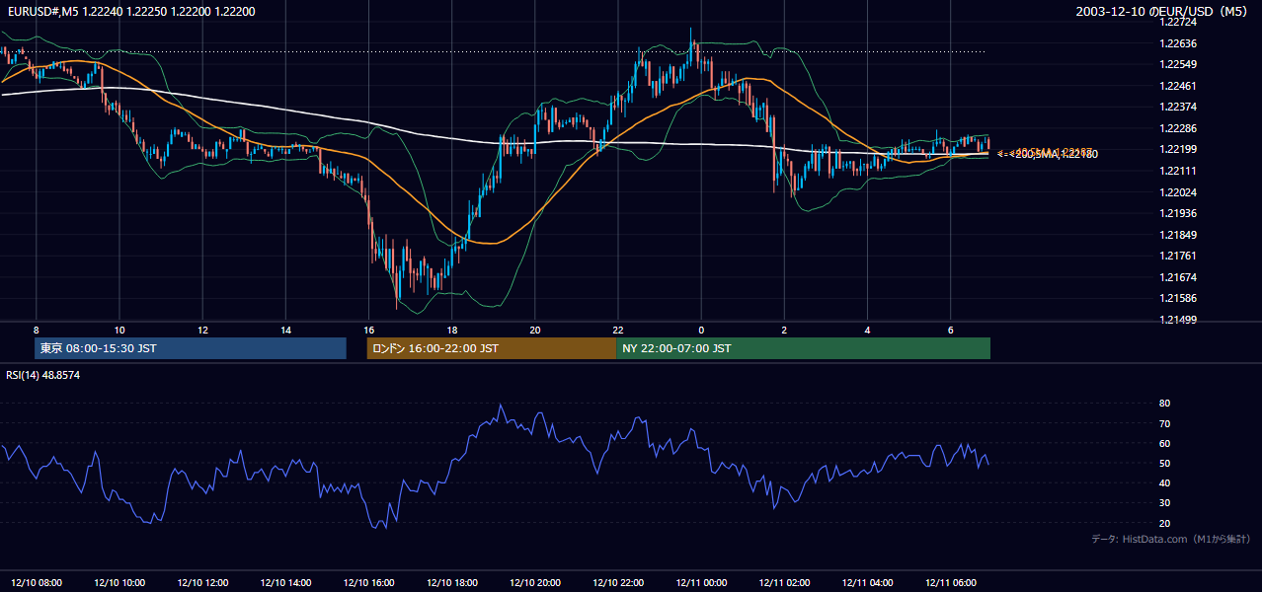Click the 12/10 14:00 time axis label
The width and height of the screenshot is (1262, 592).
point(285,583)
